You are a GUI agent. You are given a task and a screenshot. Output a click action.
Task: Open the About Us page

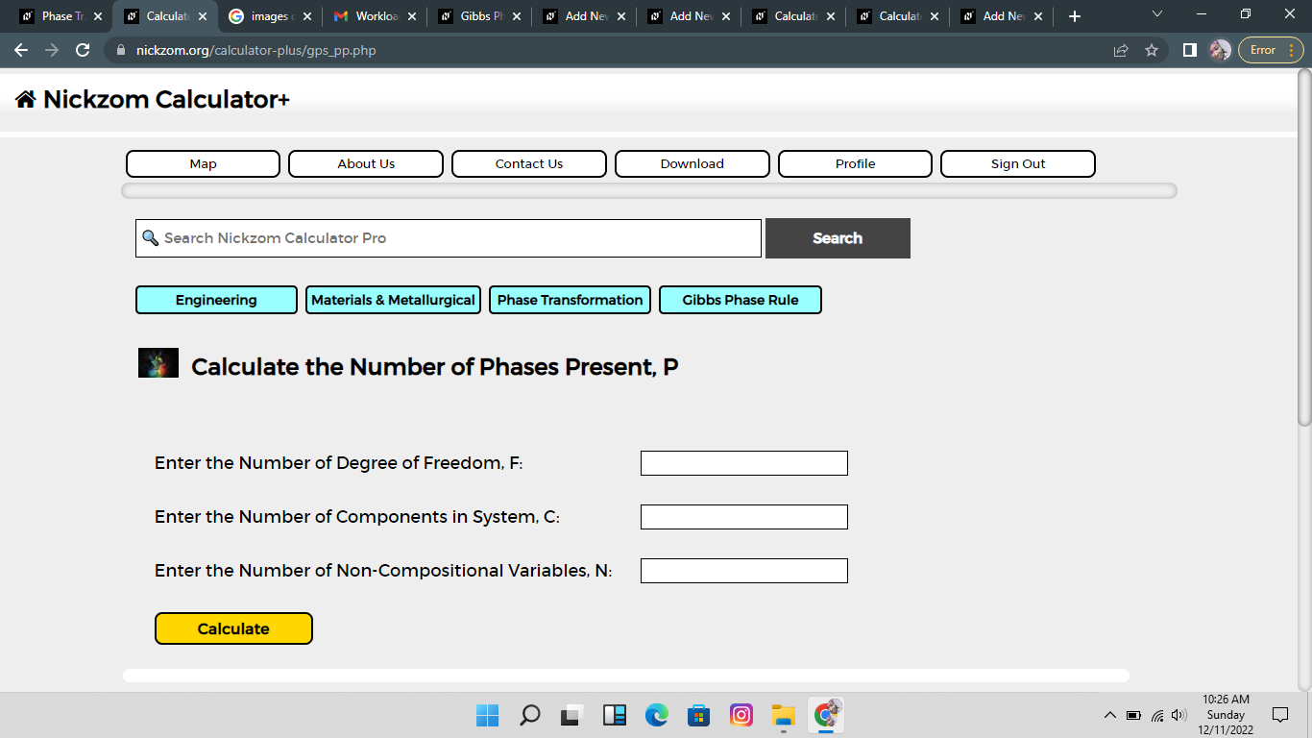click(x=366, y=163)
